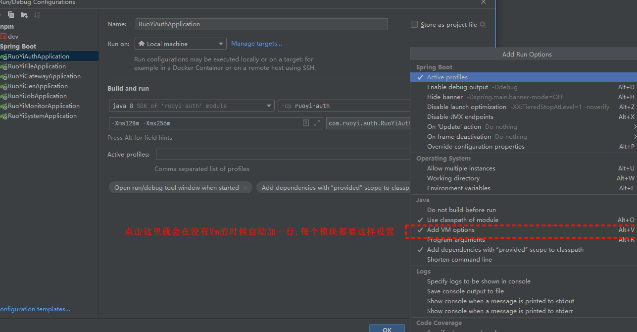This screenshot has width=637, height=332.
Task: Enable Store as project file checkbox
Action: click(414, 24)
